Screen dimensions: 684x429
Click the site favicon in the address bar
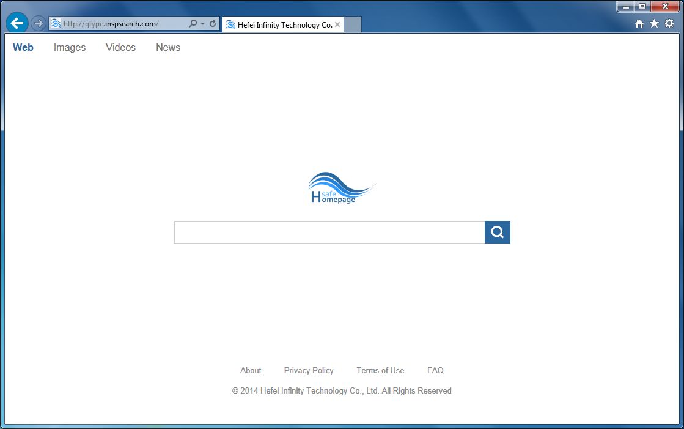(x=55, y=23)
